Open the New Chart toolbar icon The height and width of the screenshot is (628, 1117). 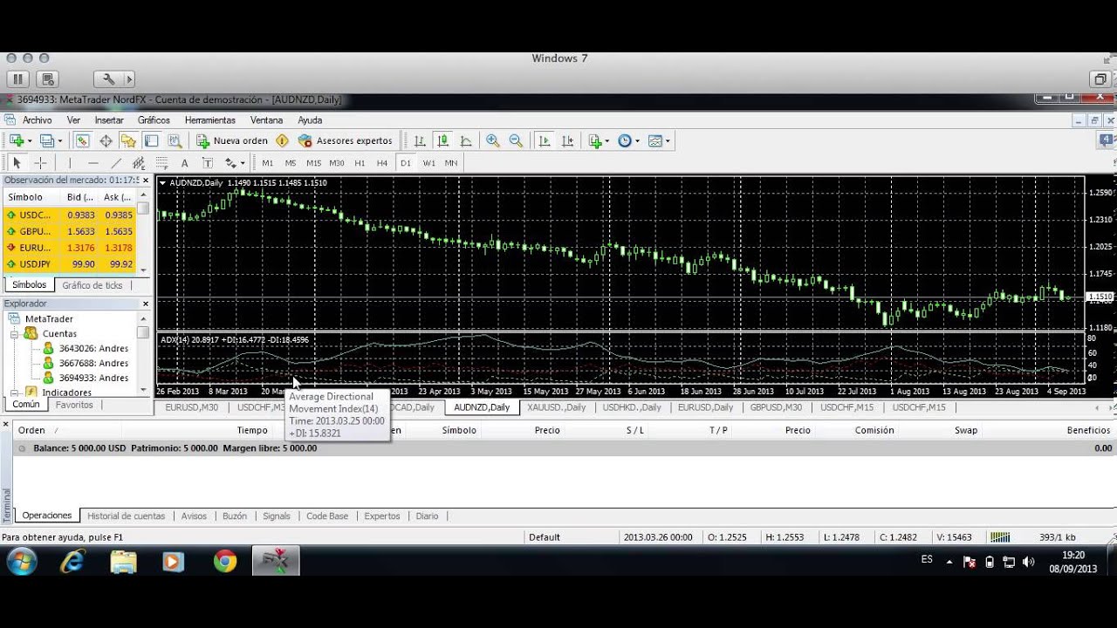tap(16, 140)
